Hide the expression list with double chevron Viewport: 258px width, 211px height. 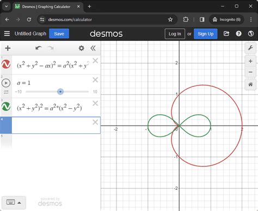(93, 48)
